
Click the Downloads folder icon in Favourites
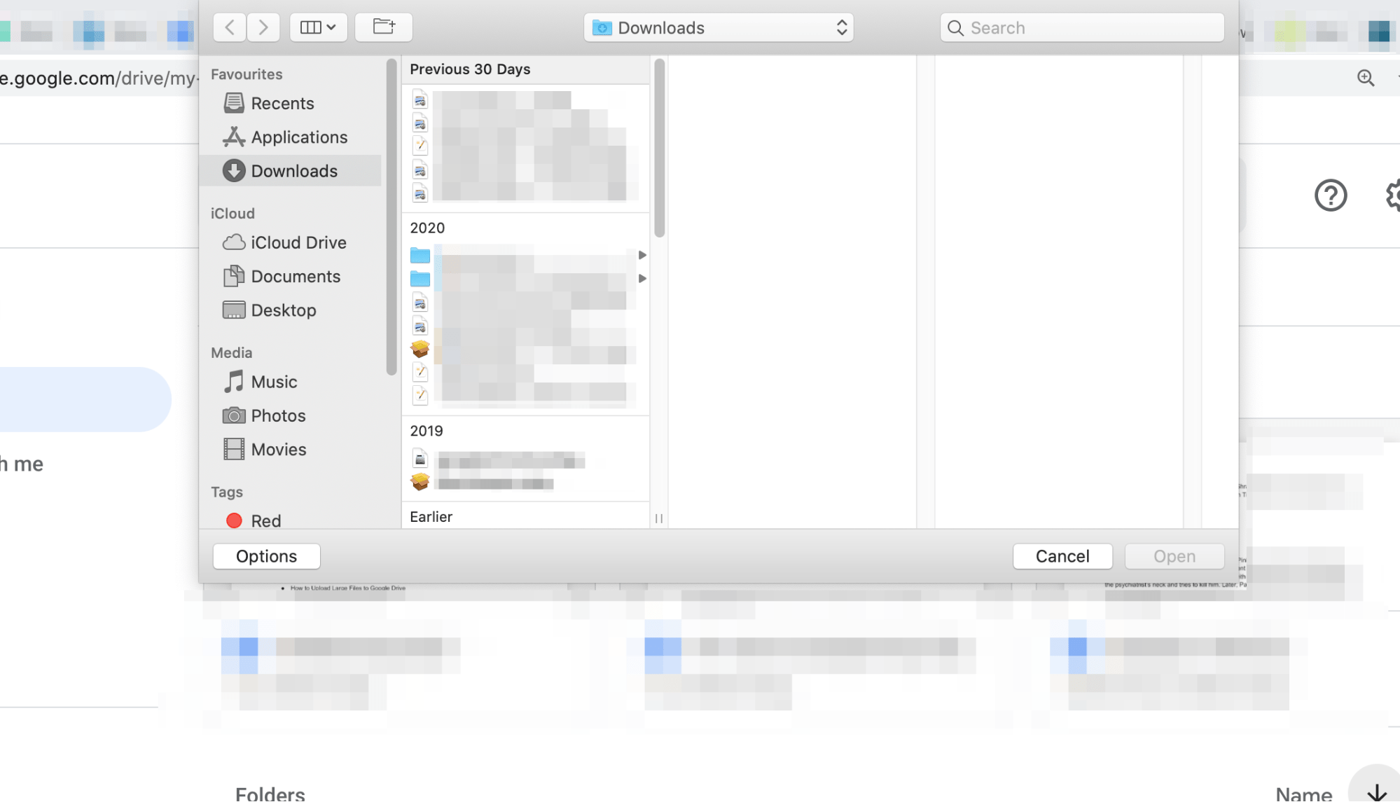234,170
